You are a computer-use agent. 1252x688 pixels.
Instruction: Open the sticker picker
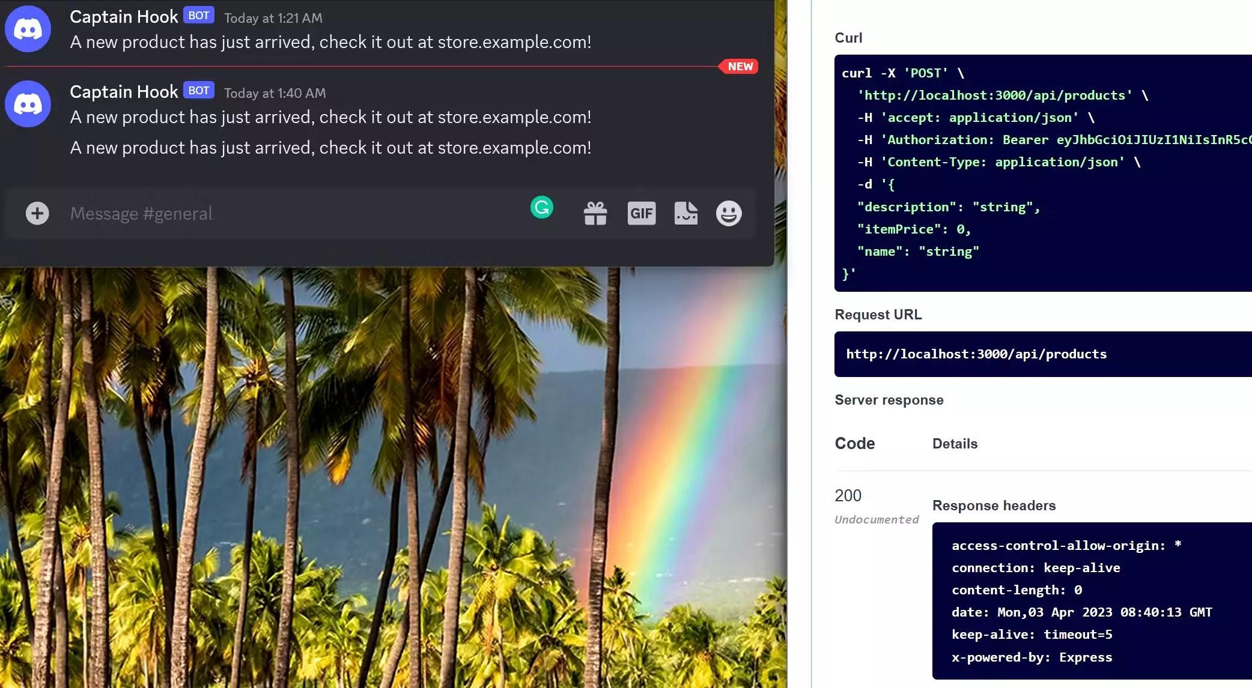click(x=685, y=213)
